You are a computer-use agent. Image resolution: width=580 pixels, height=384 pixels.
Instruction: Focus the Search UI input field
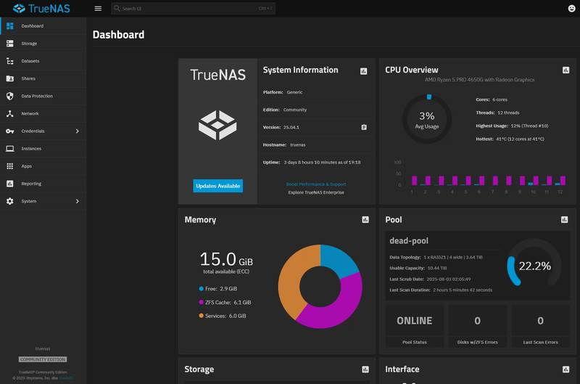[193, 8]
